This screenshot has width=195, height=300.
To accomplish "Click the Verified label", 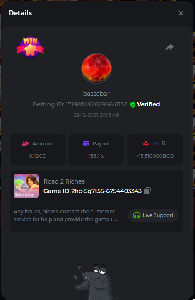I will click(149, 104).
